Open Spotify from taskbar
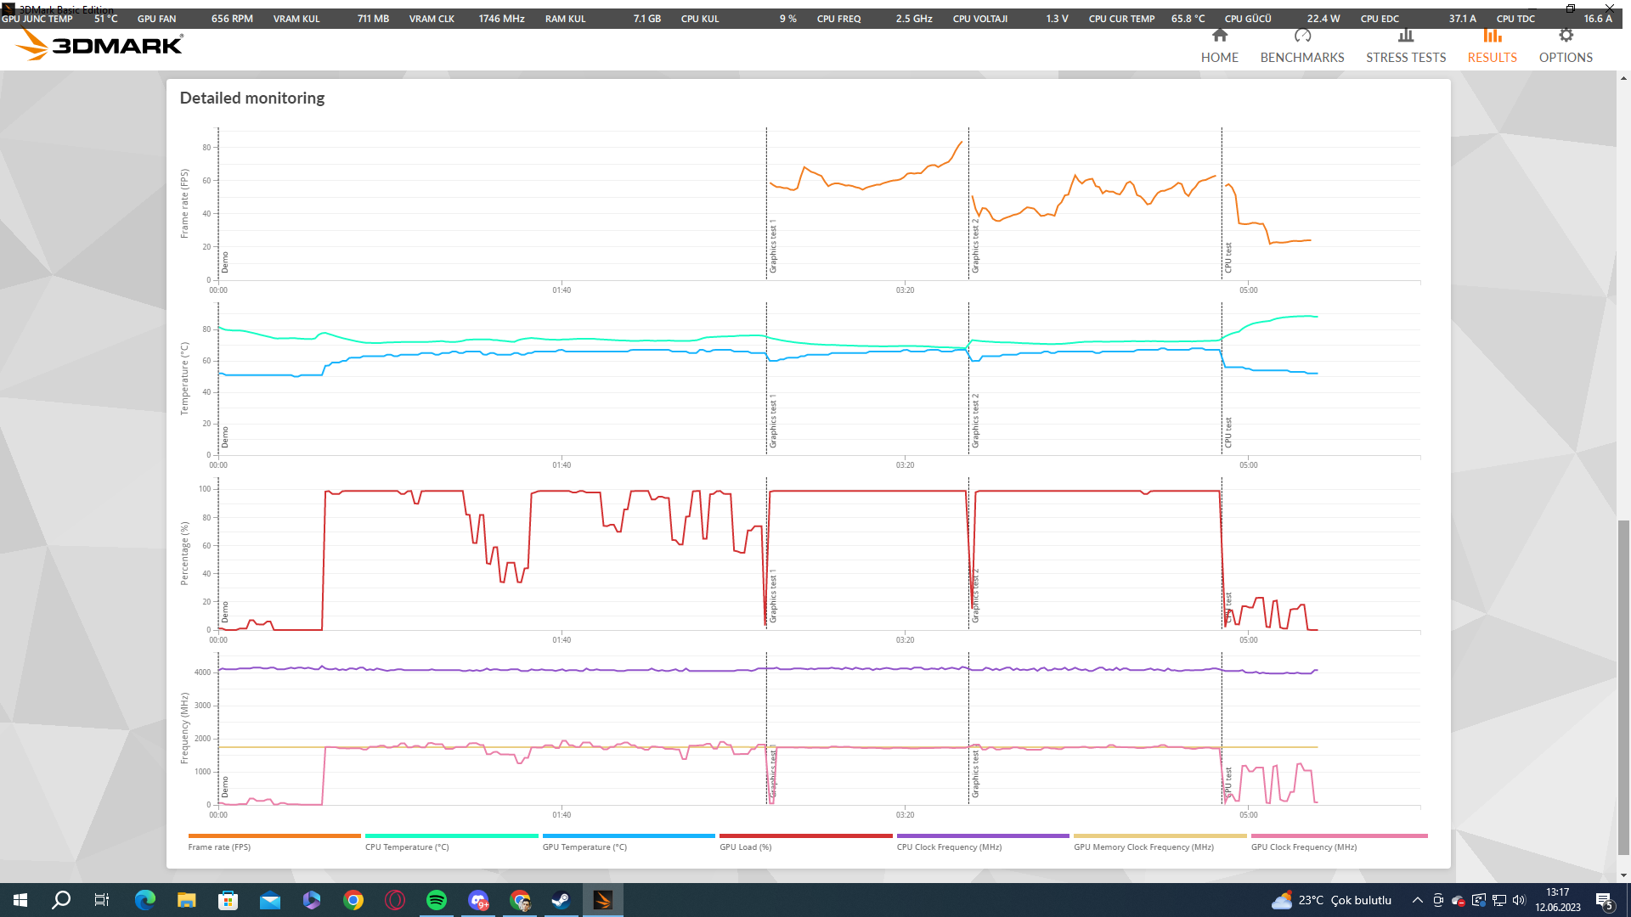The width and height of the screenshot is (1631, 917). [437, 900]
